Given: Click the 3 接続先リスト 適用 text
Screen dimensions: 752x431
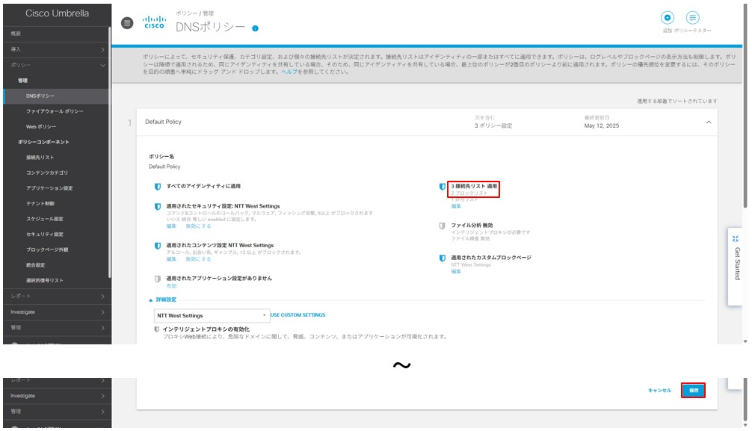Looking at the screenshot, I should 474,186.
